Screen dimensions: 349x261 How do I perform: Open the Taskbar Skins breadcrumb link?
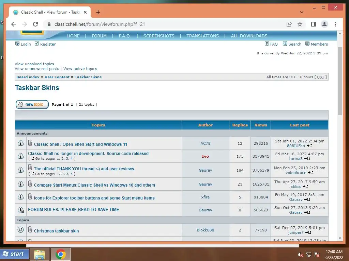pyautogui.click(x=88, y=77)
